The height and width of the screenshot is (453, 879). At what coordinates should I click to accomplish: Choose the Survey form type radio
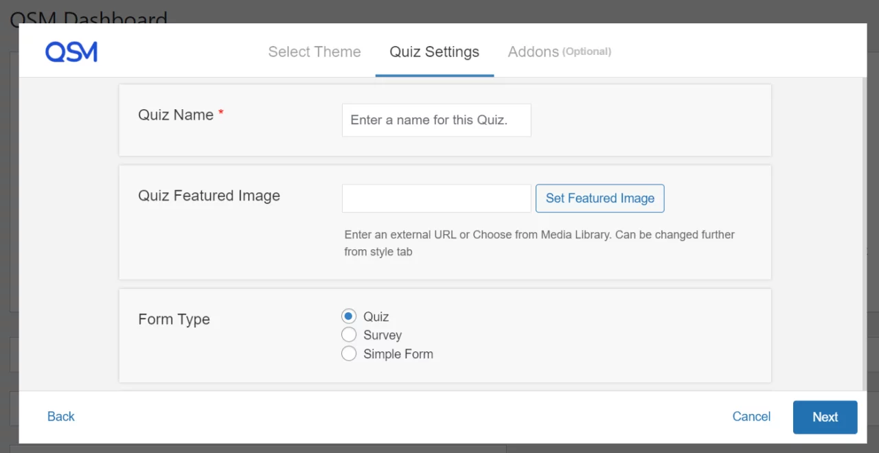(x=349, y=335)
